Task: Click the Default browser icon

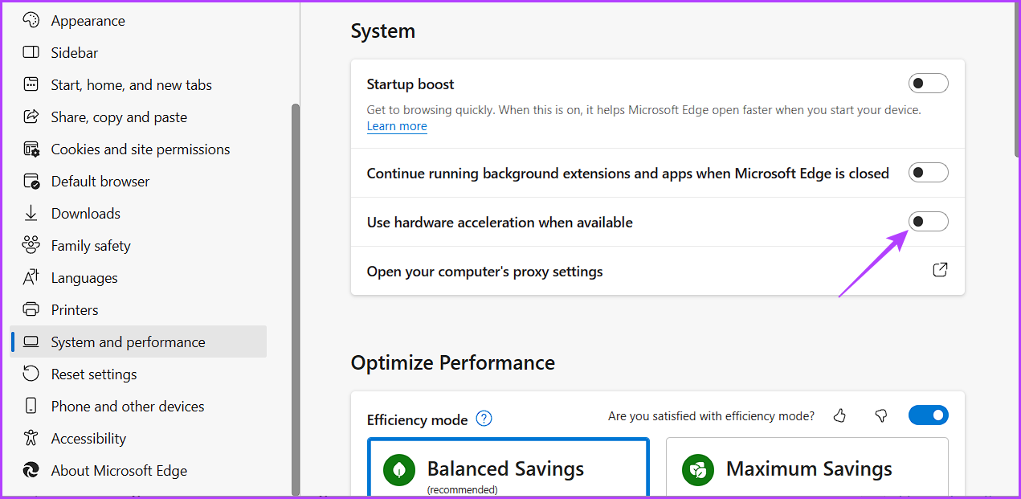Action: tap(31, 181)
